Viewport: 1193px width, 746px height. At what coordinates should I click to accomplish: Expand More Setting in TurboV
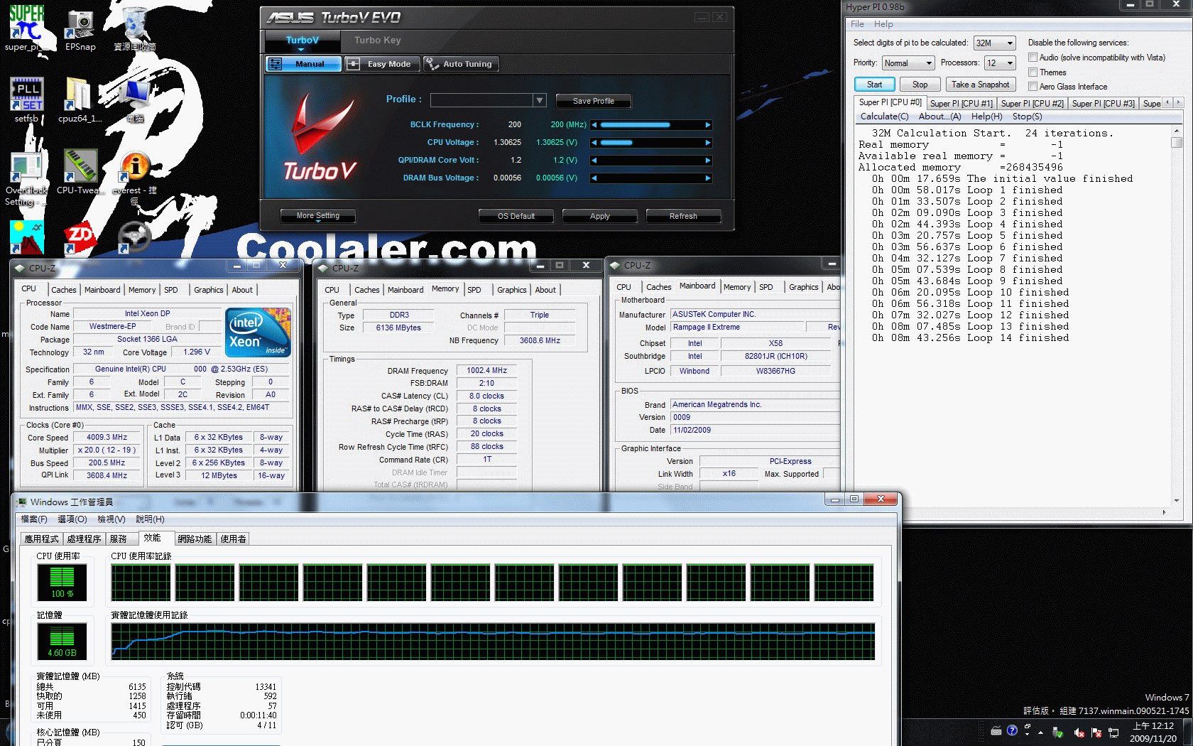(x=317, y=216)
